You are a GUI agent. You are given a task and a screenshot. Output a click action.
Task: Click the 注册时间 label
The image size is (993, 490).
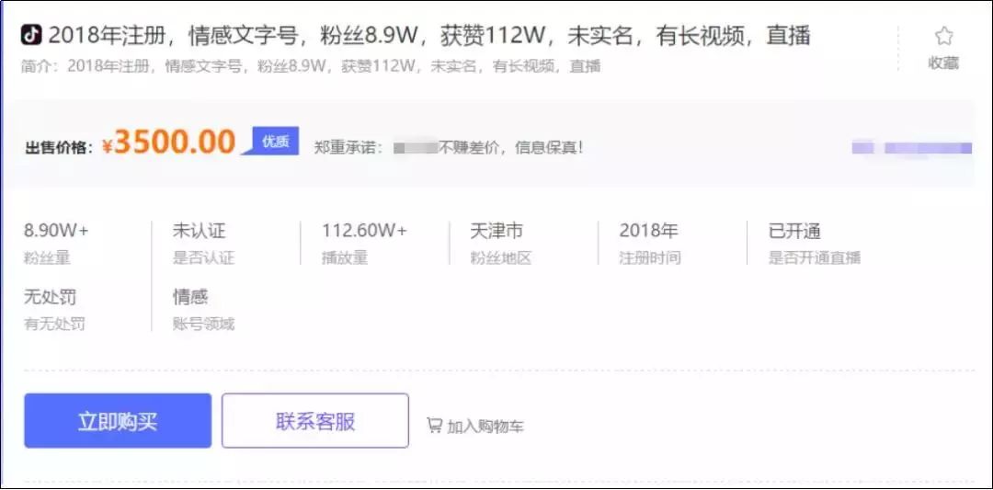(x=650, y=258)
